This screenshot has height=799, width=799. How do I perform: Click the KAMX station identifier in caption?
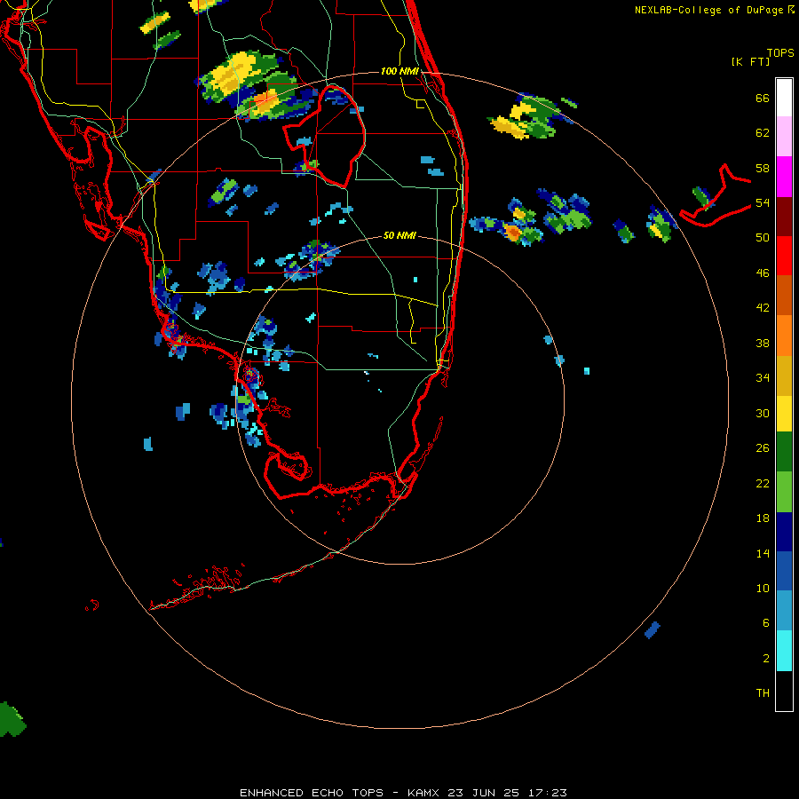pyautogui.click(x=424, y=793)
